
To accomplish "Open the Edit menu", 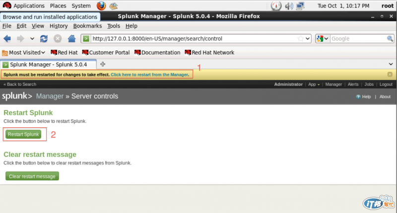I will [x=21, y=26].
